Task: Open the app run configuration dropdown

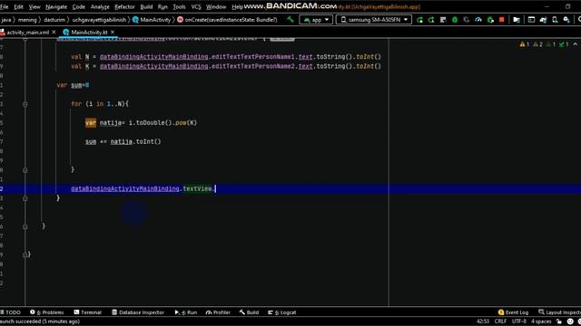Action: pos(316,20)
